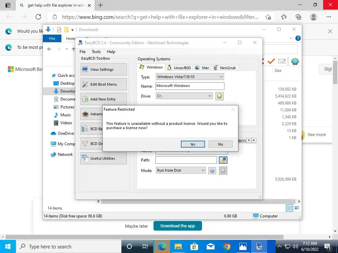The width and height of the screenshot is (338, 253).
Task: Open Edge settings and more menu
Action: (328, 17)
